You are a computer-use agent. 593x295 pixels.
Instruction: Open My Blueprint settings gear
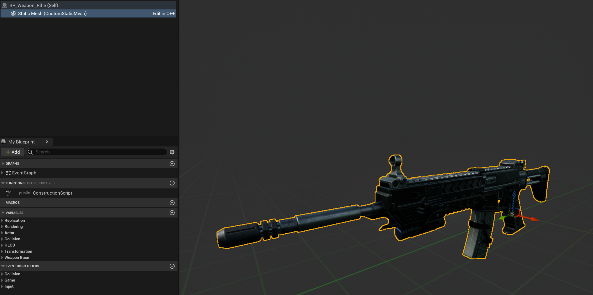click(x=172, y=152)
